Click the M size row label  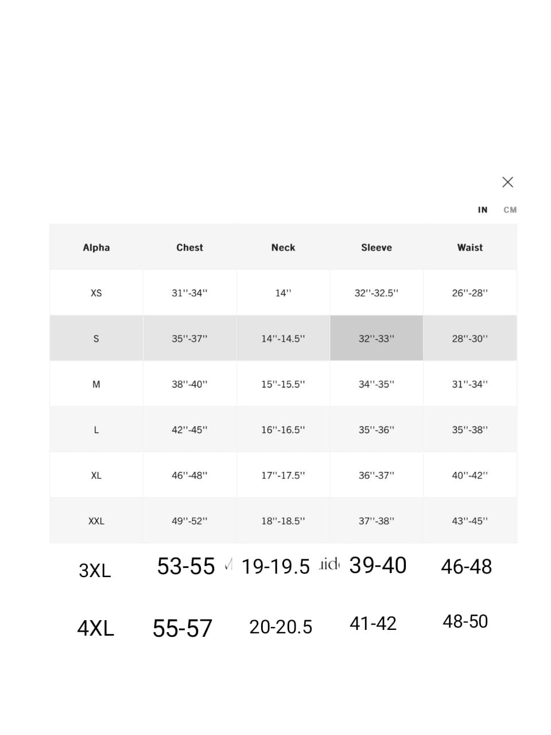pyautogui.click(x=96, y=384)
